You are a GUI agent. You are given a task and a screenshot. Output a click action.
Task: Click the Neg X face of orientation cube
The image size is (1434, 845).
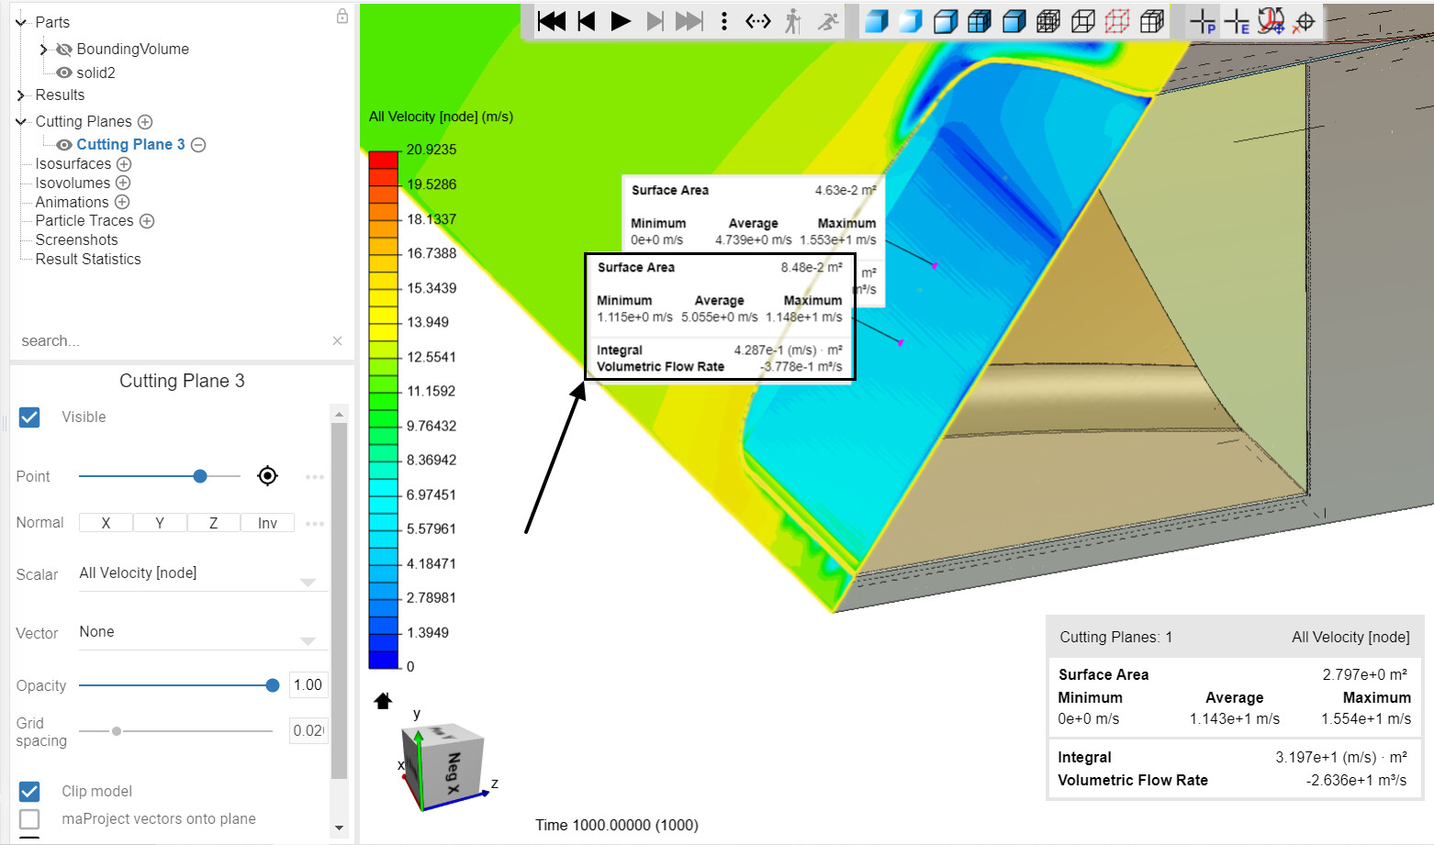click(x=453, y=773)
